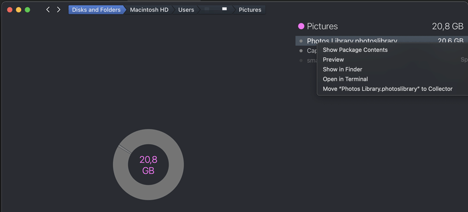
Task: Select the Pictures breadcrumb
Action: 250,10
